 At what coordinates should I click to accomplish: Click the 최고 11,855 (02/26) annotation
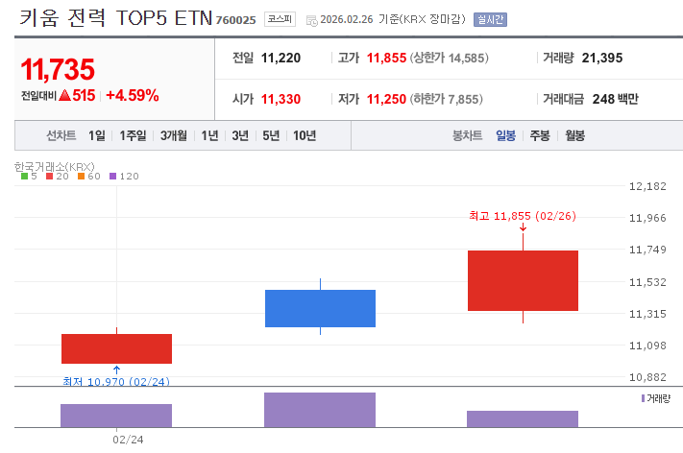[523, 216]
